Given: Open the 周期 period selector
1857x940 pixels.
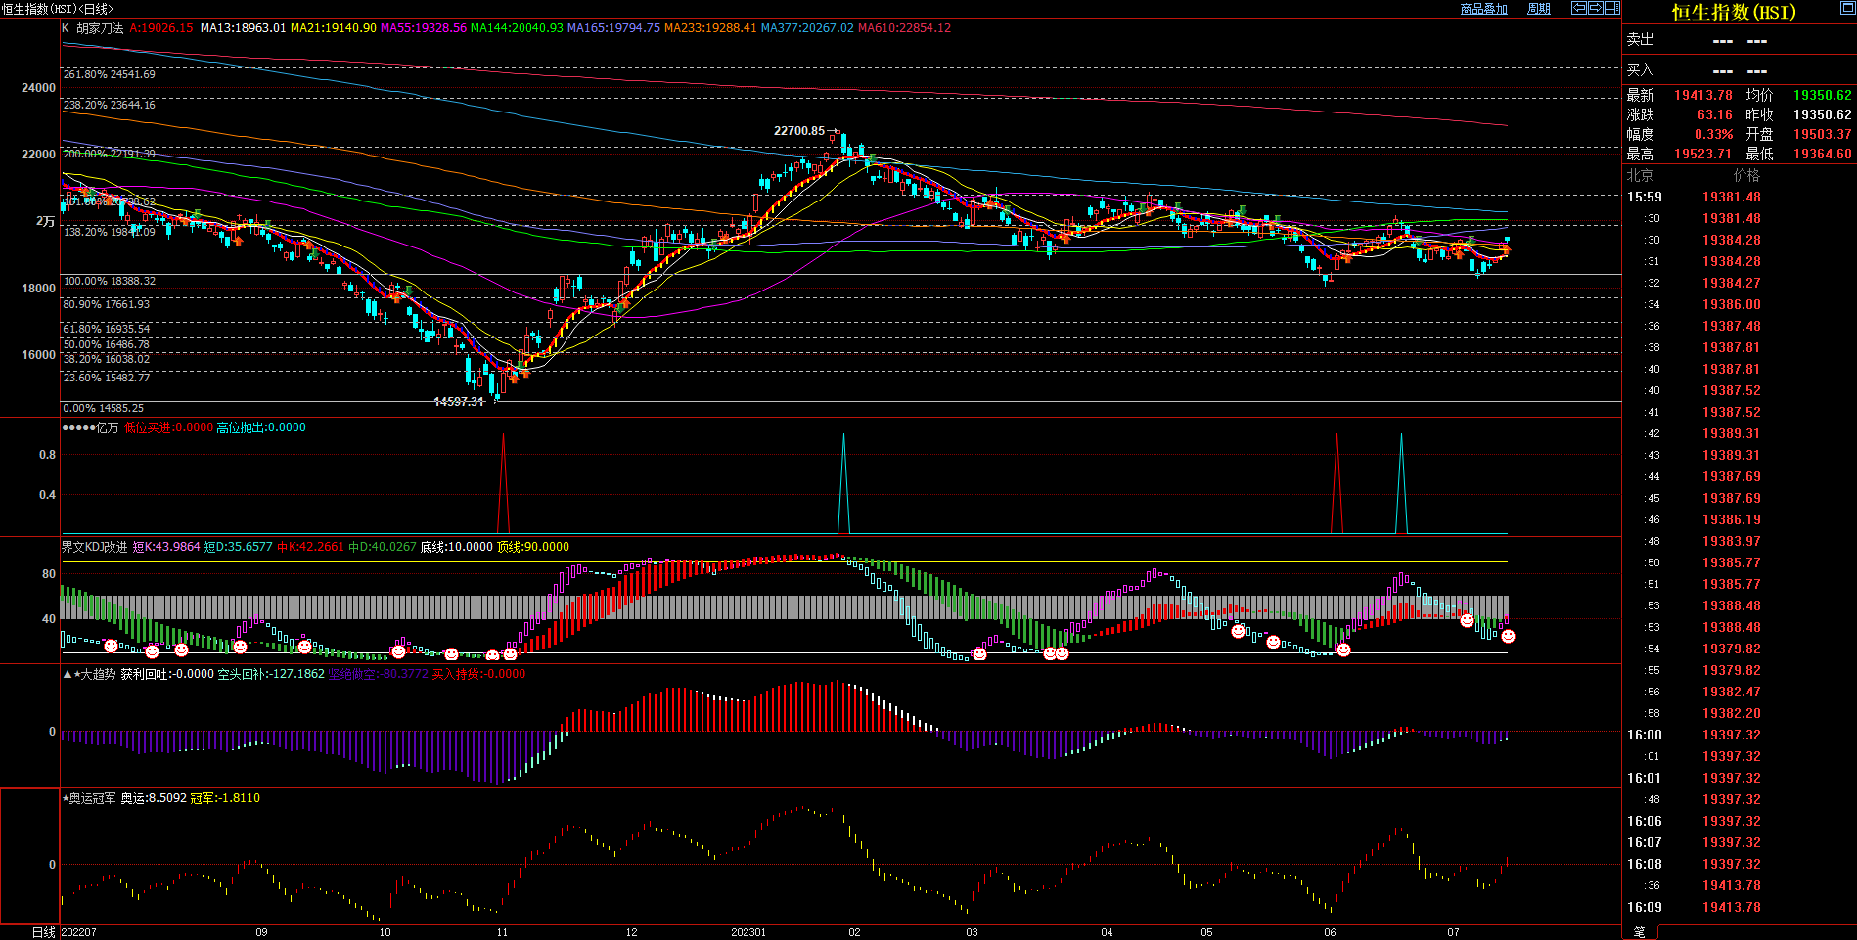Looking at the screenshot, I should pyautogui.click(x=1539, y=9).
